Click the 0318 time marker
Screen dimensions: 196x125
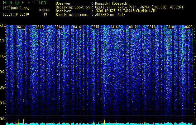tap(151, 27)
